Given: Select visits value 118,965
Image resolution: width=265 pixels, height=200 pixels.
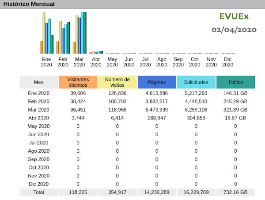Looking at the screenshot, I should (117, 110).
